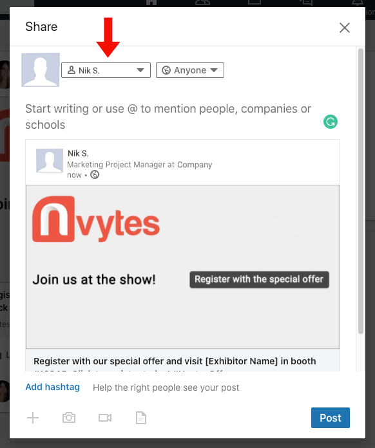Screen dimensions: 375x448
Task: Click the nvytes logo in the preview
Action: 96,219
